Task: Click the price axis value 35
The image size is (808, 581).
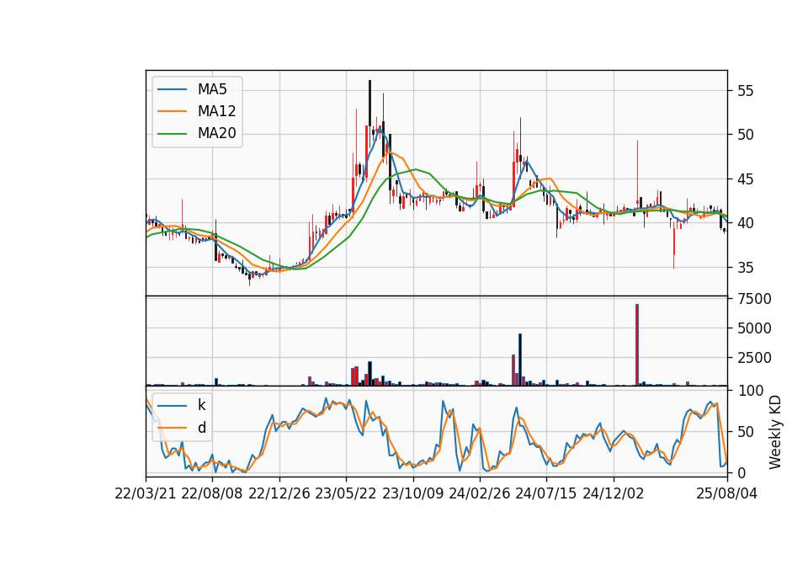Action: click(745, 268)
